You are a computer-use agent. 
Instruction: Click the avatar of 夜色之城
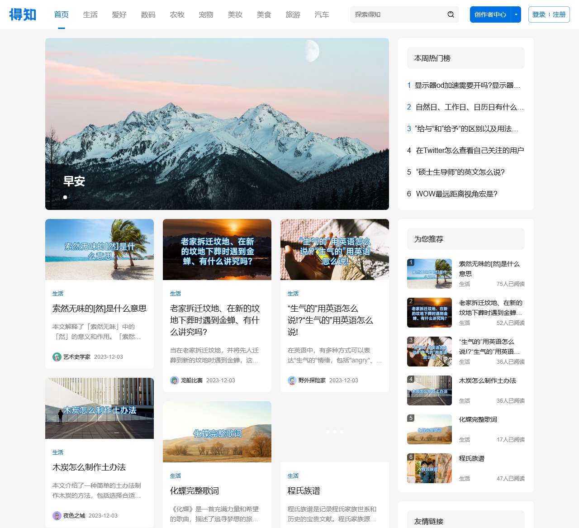57,515
